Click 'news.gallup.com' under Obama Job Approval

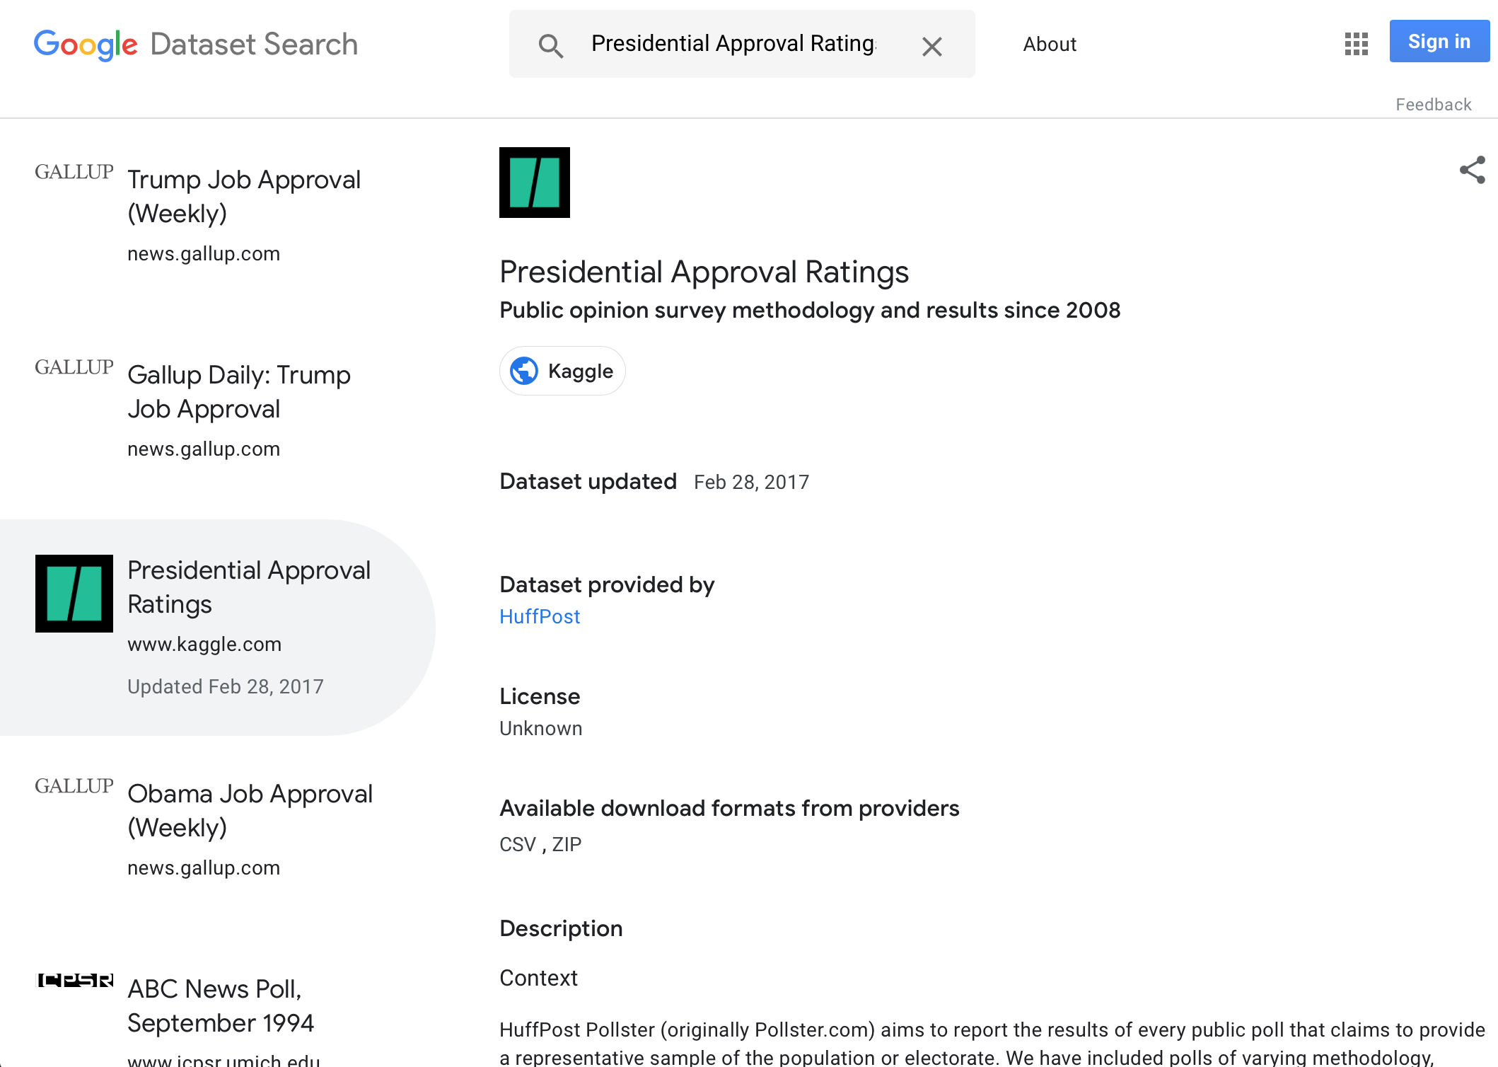(204, 868)
